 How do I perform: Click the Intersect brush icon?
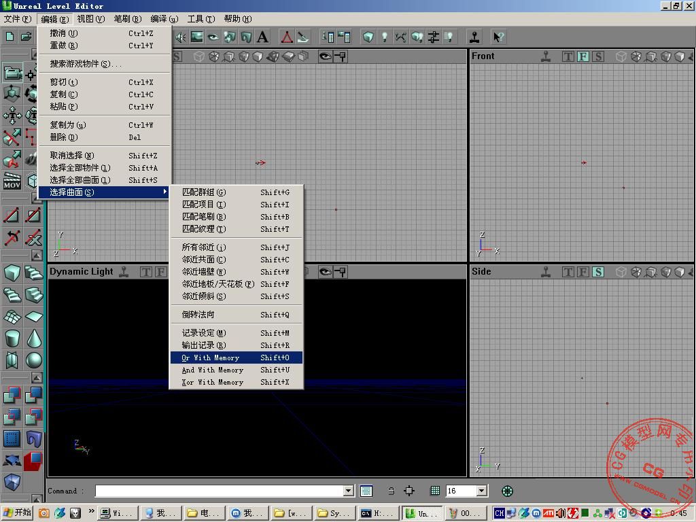(x=12, y=417)
